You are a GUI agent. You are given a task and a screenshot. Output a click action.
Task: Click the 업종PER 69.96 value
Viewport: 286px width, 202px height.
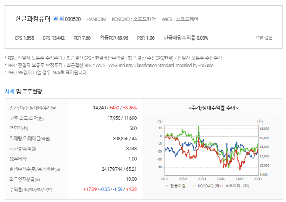(114, 38)
